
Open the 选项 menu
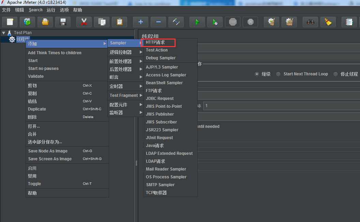64,10
